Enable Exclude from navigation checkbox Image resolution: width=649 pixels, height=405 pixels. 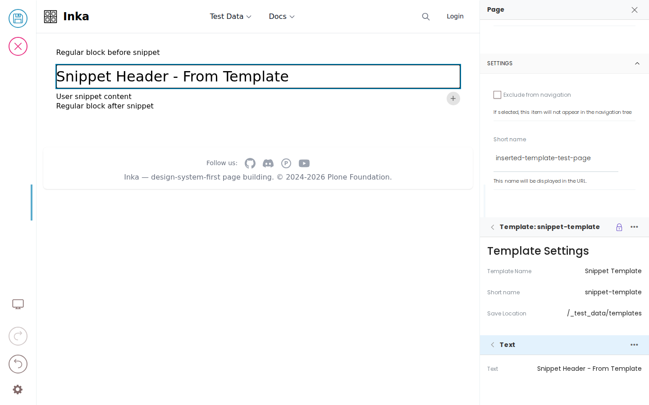[498, 95]
